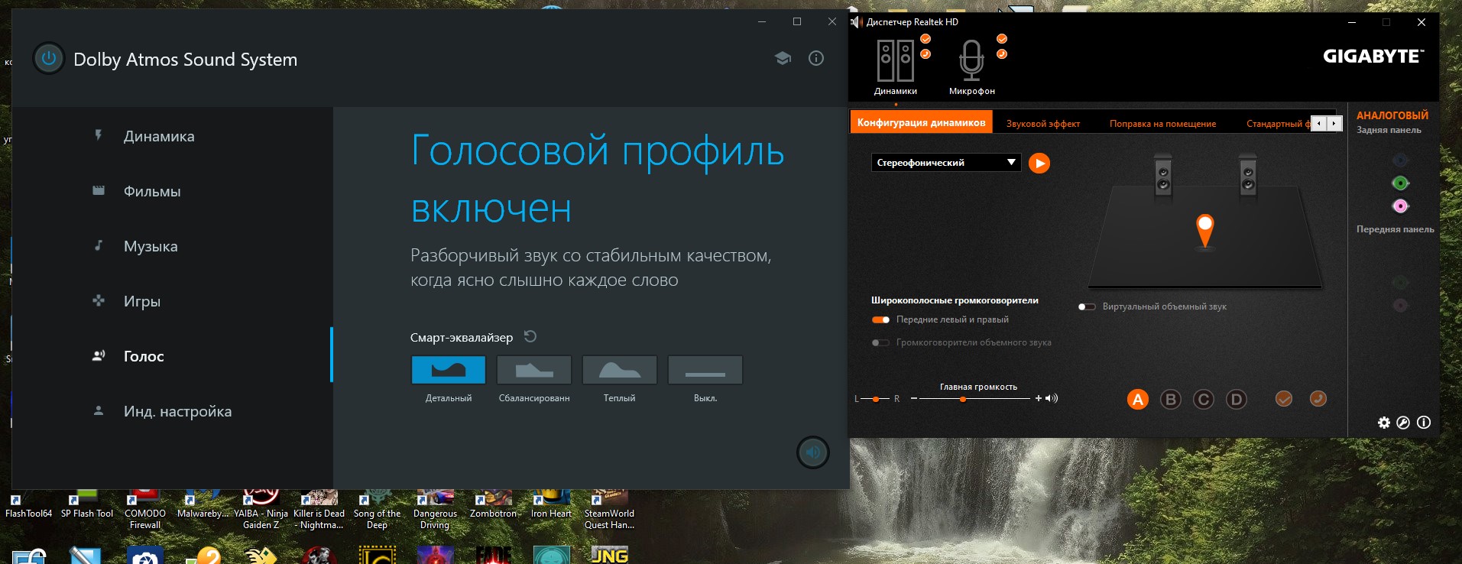Switch to the Звуковой эффект tab
The image size is (1462, 564).
[1043, 123]
